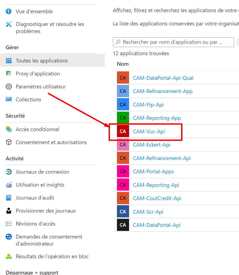The image size is (239, 275).
Task: Click the green CA avatar for CAM-Reporting-App
Action: pos(123,118)
